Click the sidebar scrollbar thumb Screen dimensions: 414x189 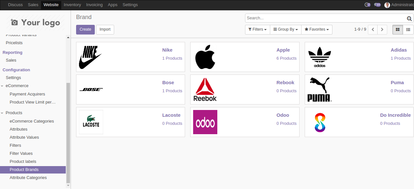click(x=68, y=133)
